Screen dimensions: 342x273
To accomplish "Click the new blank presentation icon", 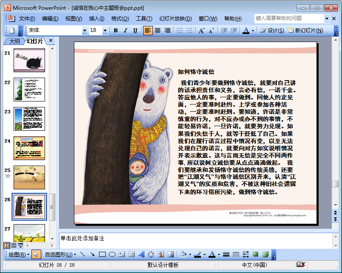I will pos(12,31).
